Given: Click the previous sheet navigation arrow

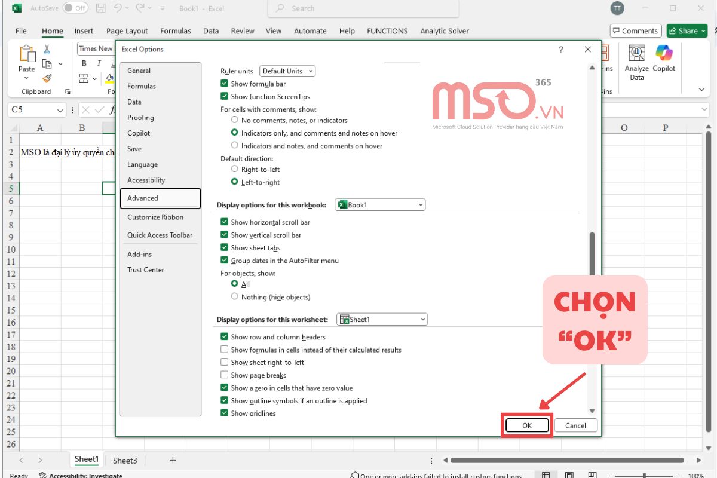Looking at the screenshot, I should pos(22,460).
